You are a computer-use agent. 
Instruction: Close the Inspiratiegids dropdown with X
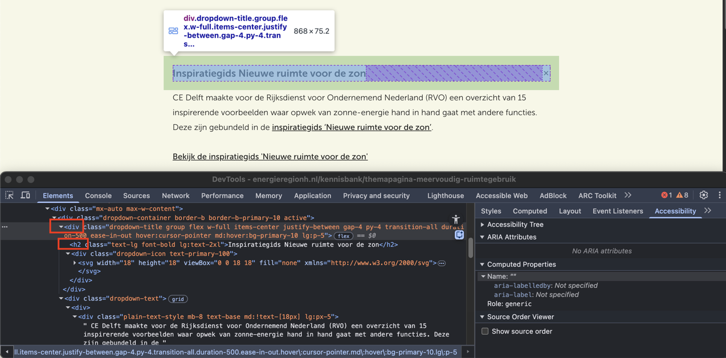(546, 73)
